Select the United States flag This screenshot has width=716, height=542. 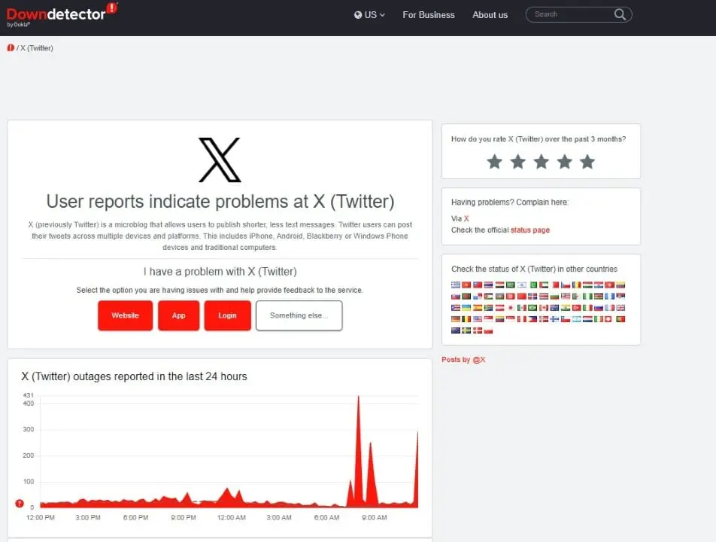(478, 319)
